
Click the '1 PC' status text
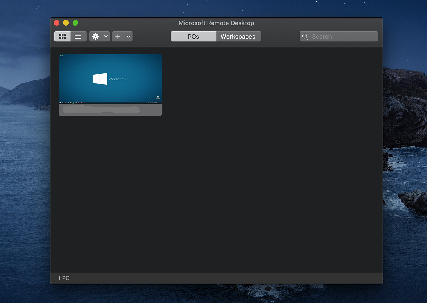[64, 278]
